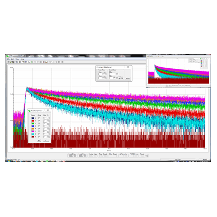Open the View menu
Image resolution: width=217 pixels, height=217 pixels.
17,59
